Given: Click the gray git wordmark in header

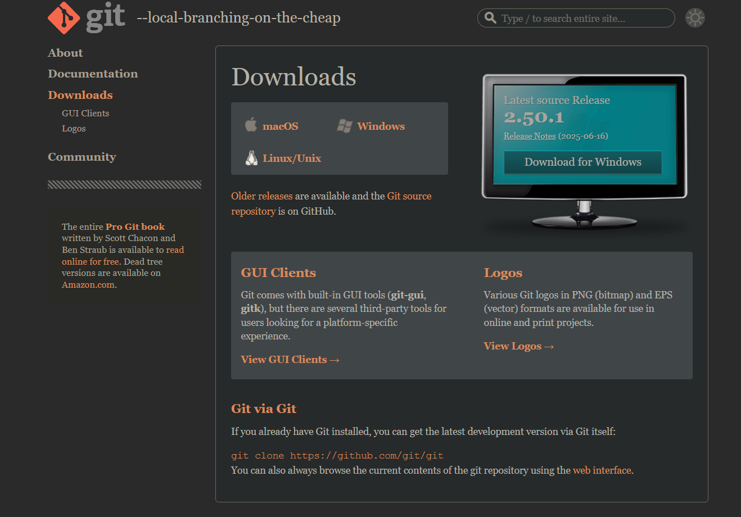Looking at the screenshot, I should click(x=105, y=17).
